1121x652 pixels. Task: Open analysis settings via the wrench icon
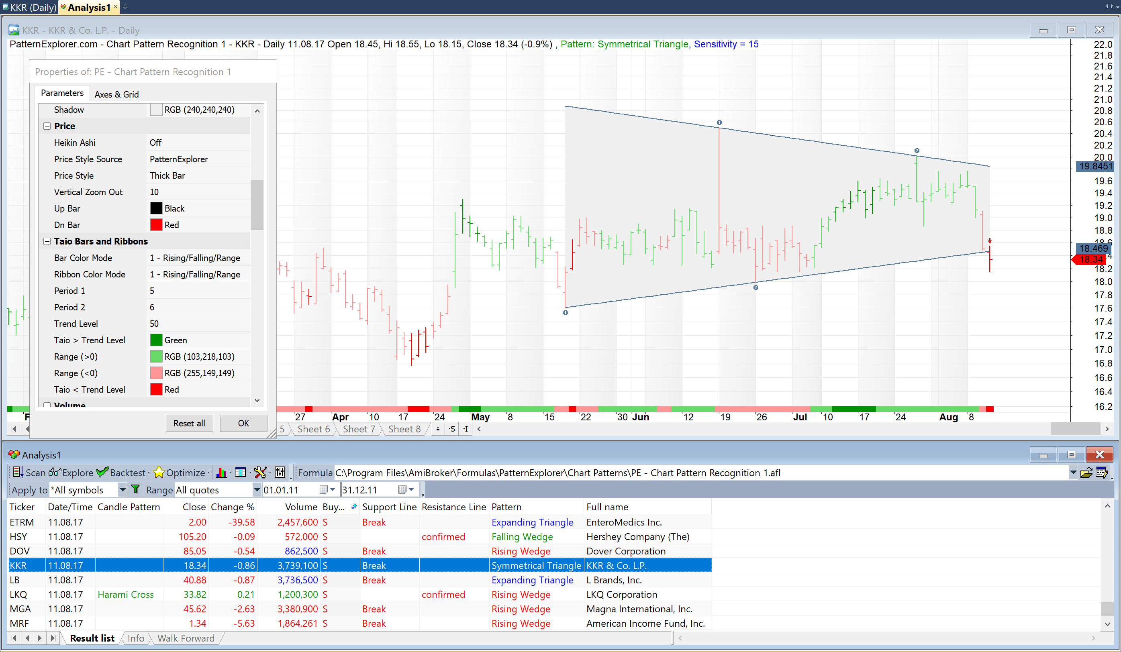coord(261,473)
